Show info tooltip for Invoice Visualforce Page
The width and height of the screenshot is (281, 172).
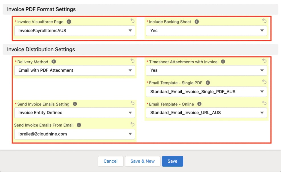pos(69,22)
